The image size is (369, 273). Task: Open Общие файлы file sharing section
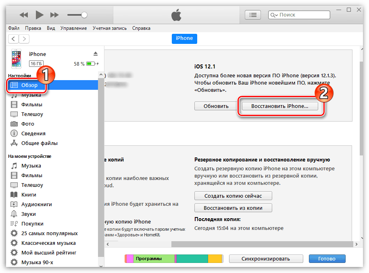click(52, 143)
